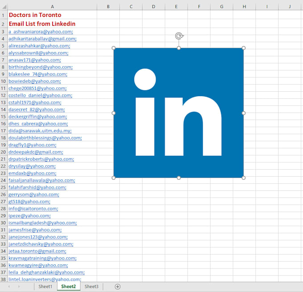Click the rotation handle above the image
The width and height of the screenshot is (303, 292).
179,36
